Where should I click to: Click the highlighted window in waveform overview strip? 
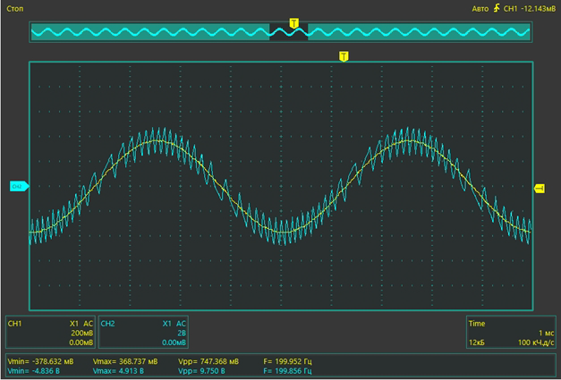288,32
